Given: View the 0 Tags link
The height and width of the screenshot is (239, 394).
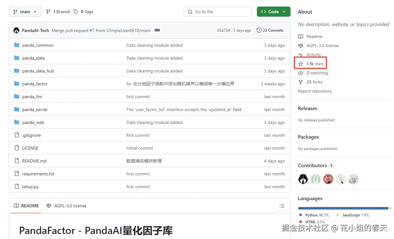Looking at the screenshot, I should click(x=83, y=12).
